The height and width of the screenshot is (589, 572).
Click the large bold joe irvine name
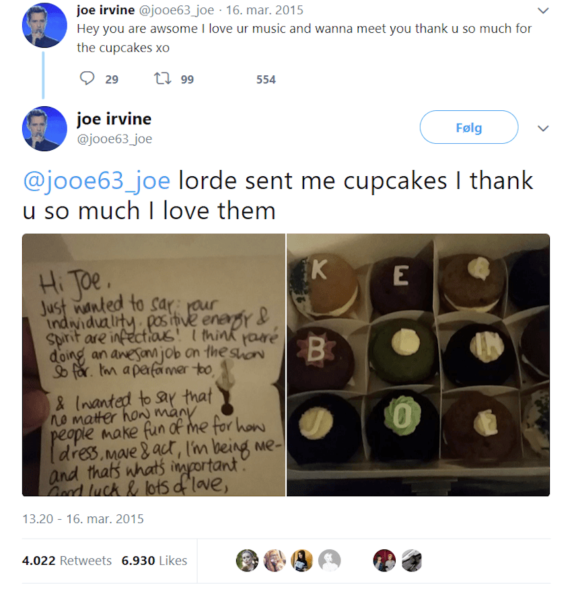click(114, 119)
